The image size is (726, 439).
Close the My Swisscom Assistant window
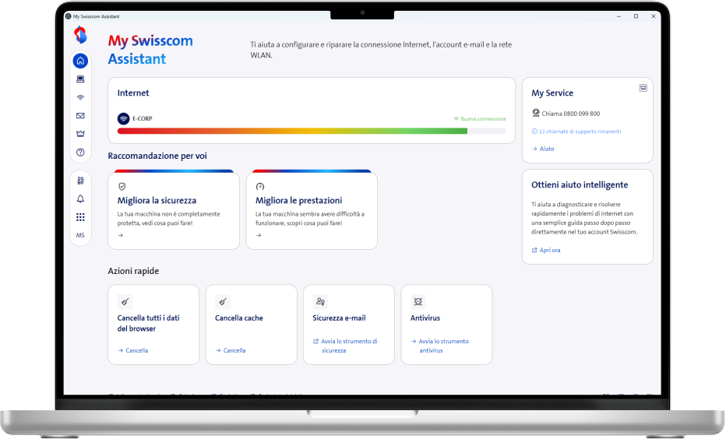coord(654,16)
